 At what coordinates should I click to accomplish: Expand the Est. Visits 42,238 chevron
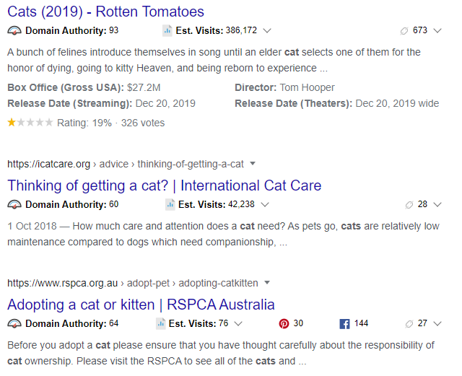click(x=265, y=204)
